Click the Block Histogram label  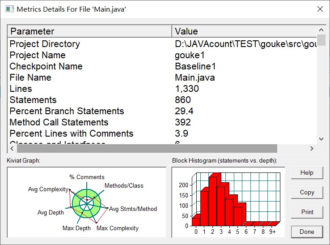point(224,161)
